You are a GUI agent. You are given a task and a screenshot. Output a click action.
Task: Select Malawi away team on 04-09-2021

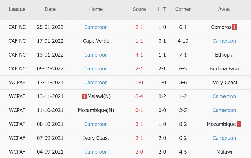pyautogui.click(x=224, y=152)
